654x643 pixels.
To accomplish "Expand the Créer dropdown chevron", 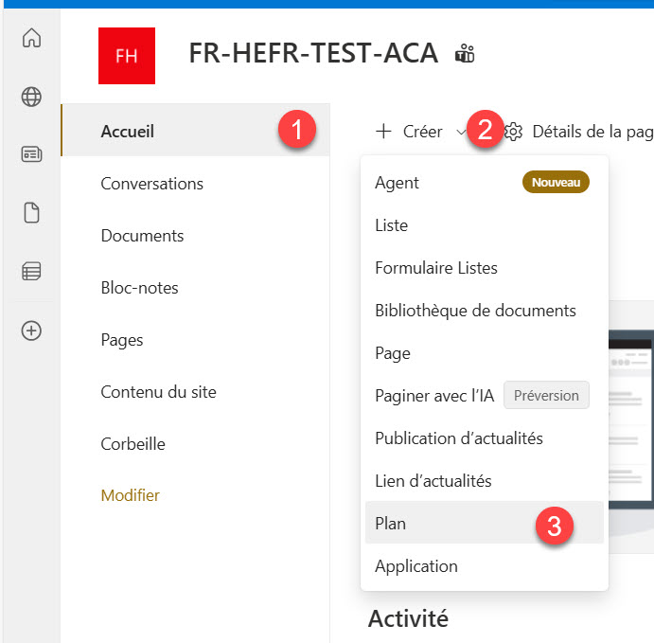I will [x=461, y=132].
